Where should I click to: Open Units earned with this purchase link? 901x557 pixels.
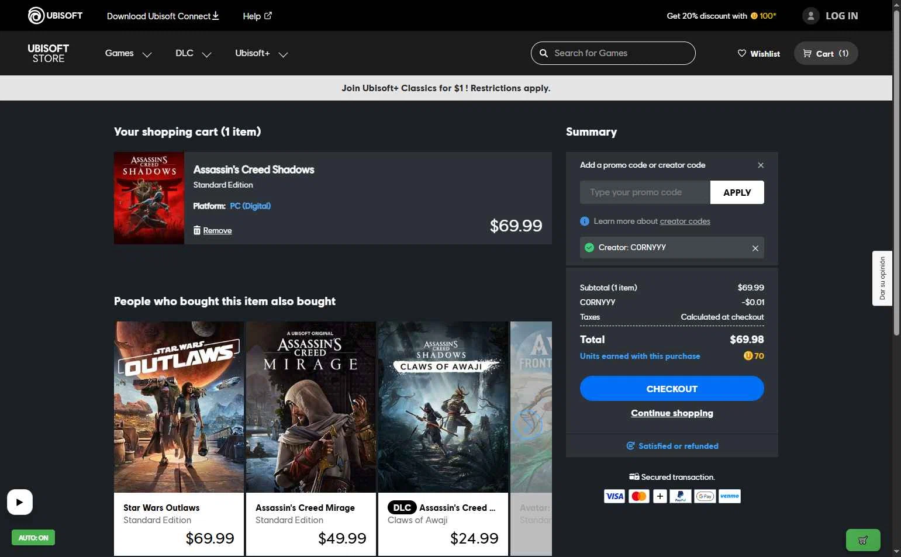click(x=640, y=356)
